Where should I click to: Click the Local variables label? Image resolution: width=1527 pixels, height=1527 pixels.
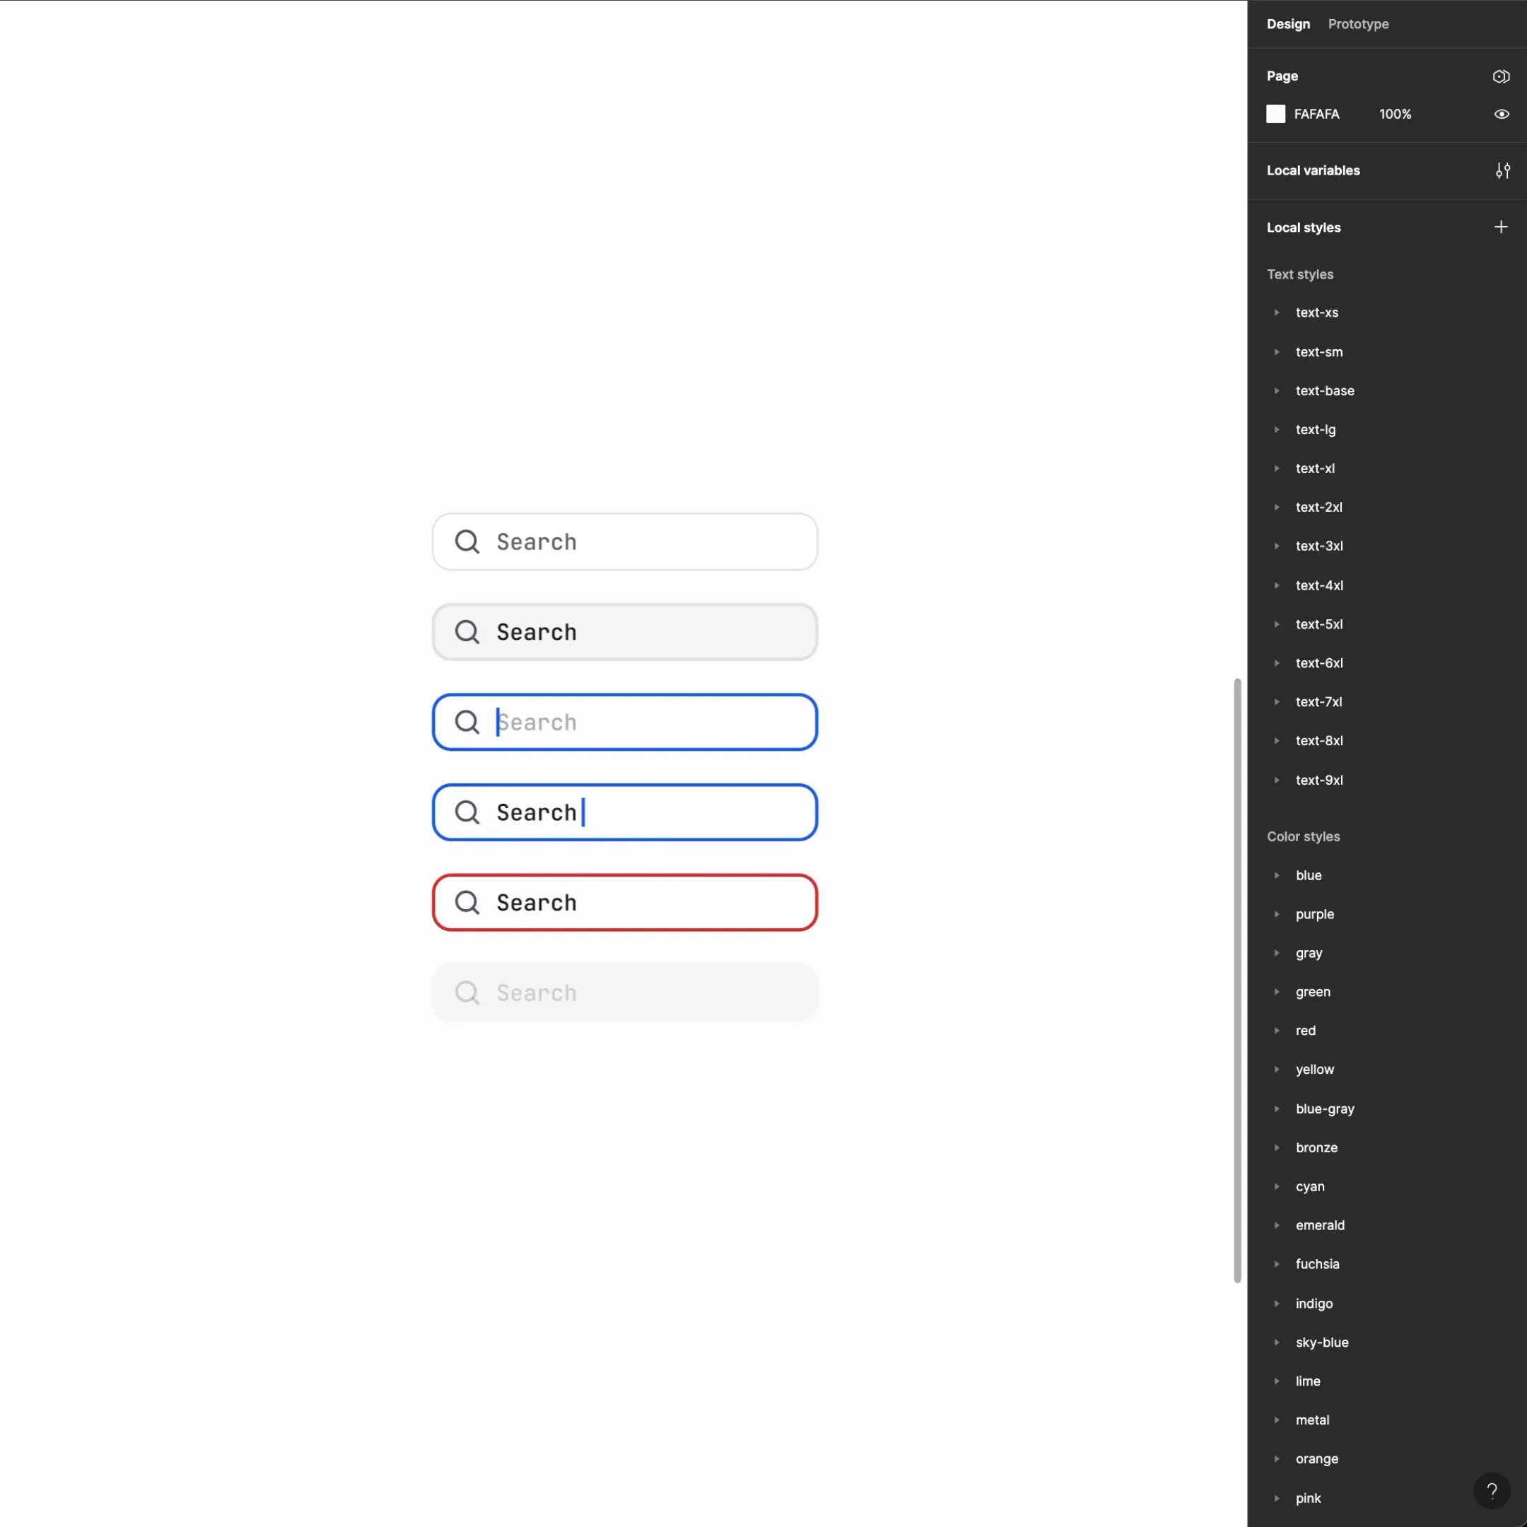(1313, 170)
